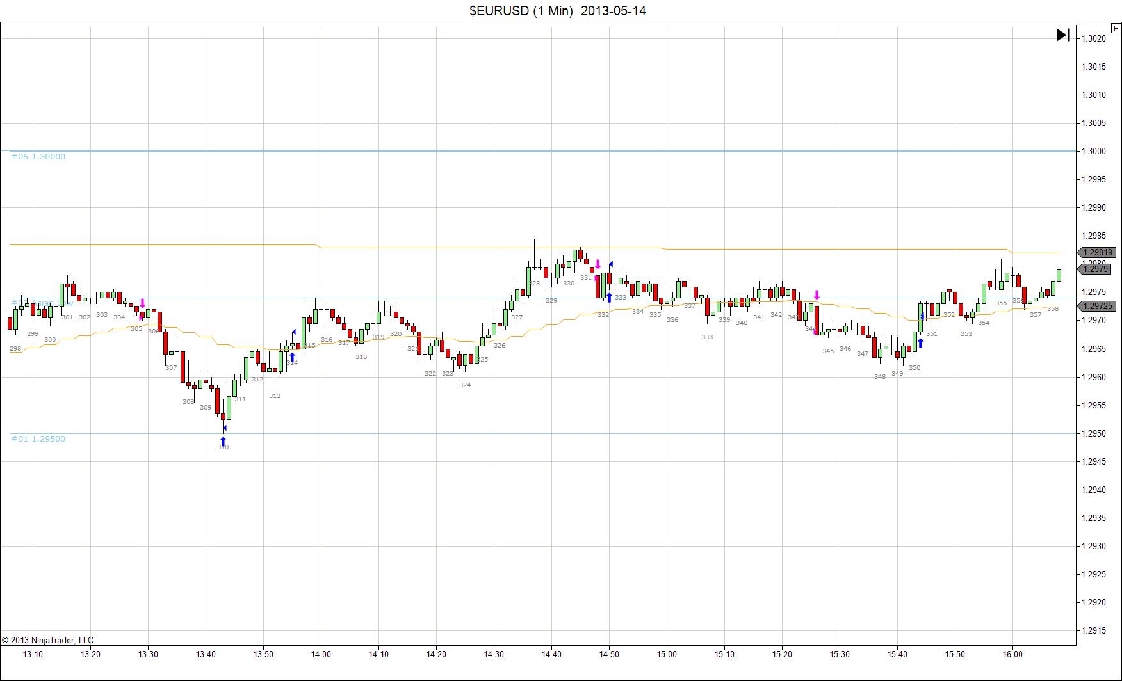Screen dimensions: 1122x681
Task: Click the 16:00 time axis label
Action: [1012, 654]
